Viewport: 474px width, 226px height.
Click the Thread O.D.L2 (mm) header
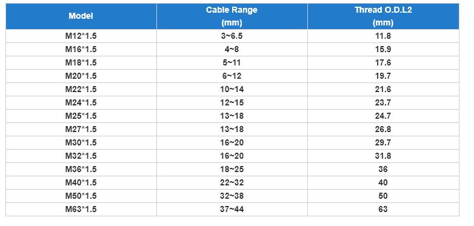click(x=383, y=16)
